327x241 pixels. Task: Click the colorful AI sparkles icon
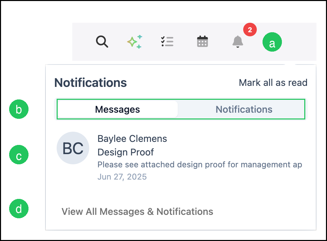[135, 42]
